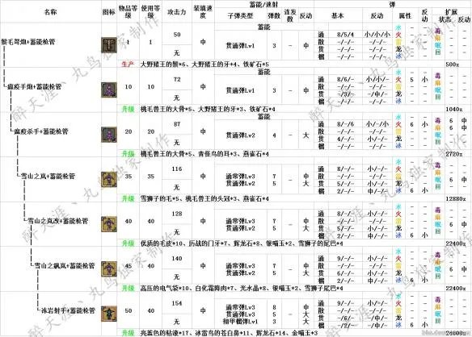The height and width of the screenshot is (337, 472).
Task: Click the 升级 label beside 雪狮子的毛*5
Action: point(128,198)
